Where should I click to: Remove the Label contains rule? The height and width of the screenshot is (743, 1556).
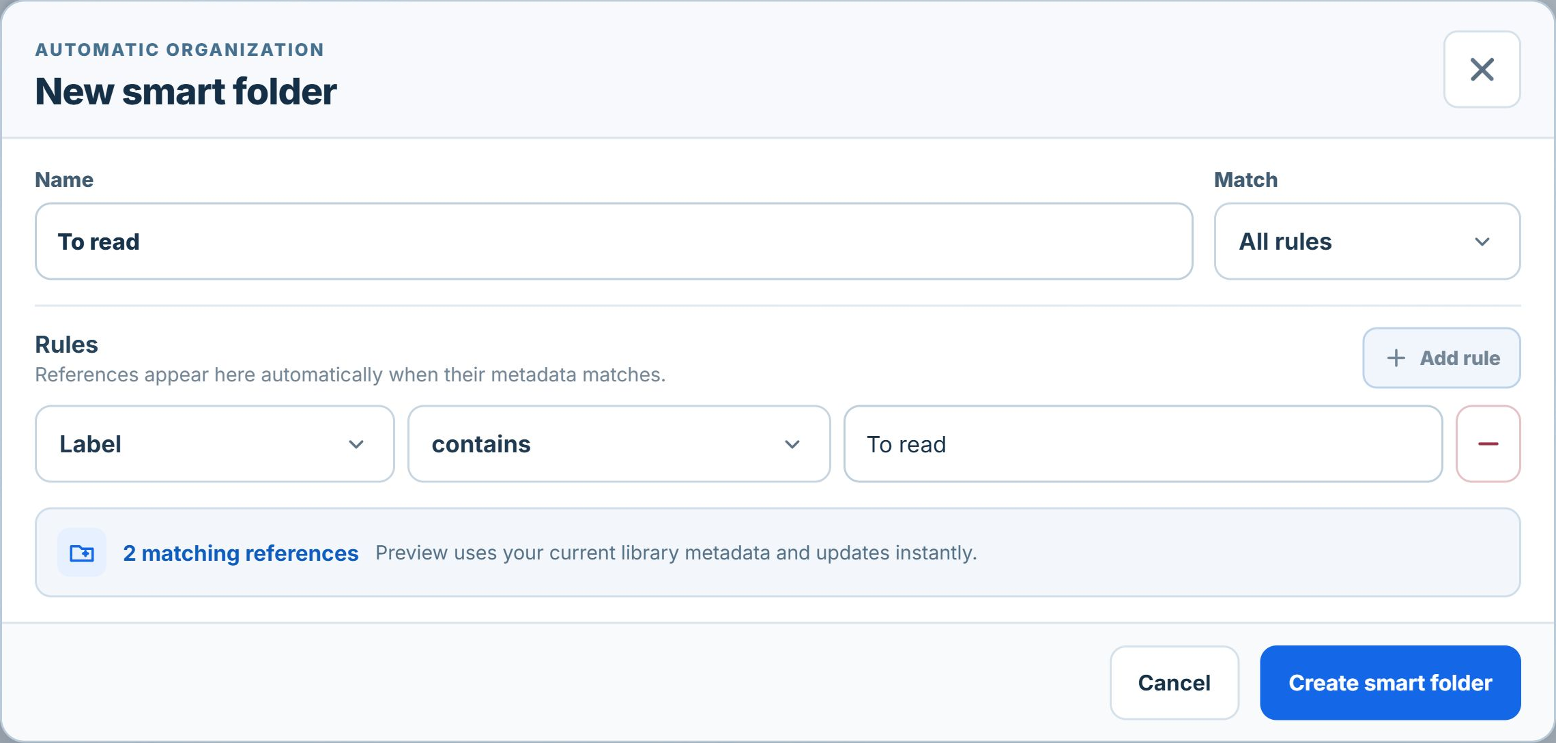(1488, 444)
